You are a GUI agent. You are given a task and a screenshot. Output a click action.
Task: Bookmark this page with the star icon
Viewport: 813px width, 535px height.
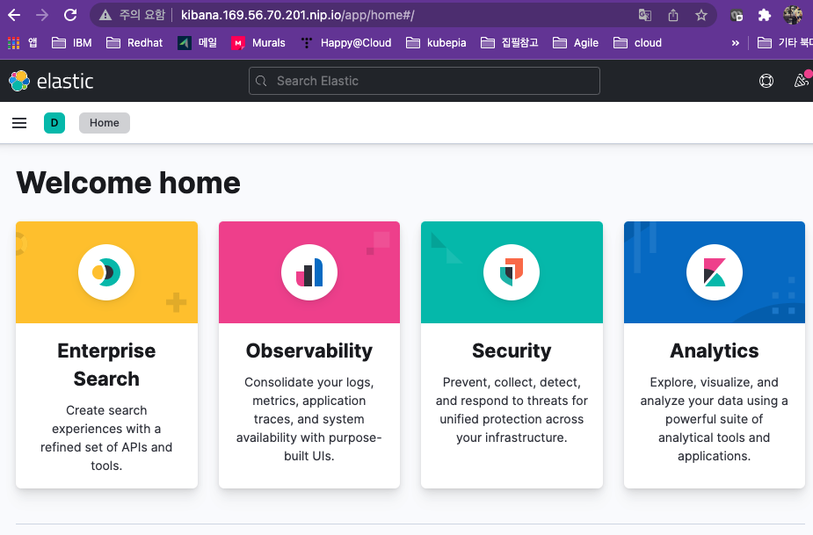[701, 15]
